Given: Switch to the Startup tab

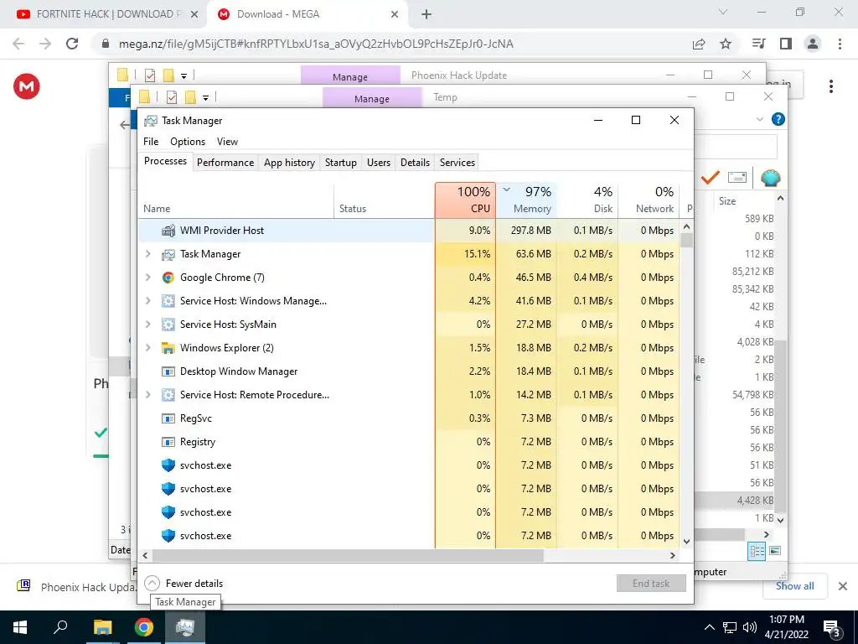Looking at the screenshot, I should (x=340, y=162).
